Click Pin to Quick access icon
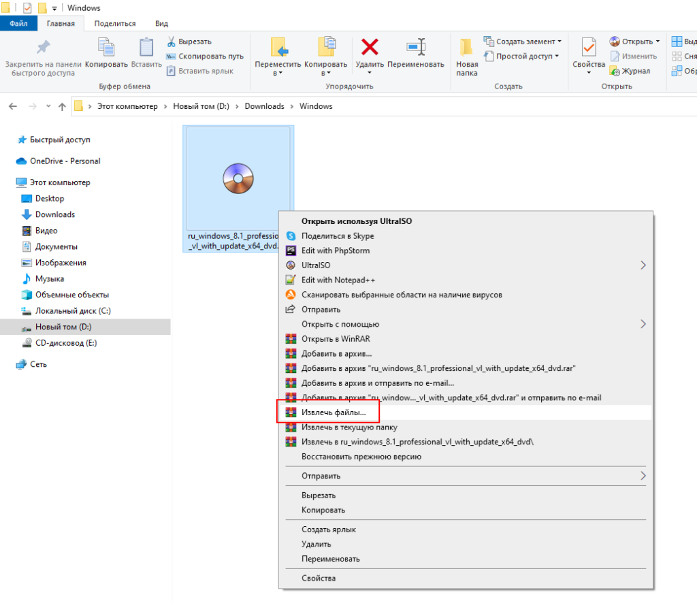 43,48
